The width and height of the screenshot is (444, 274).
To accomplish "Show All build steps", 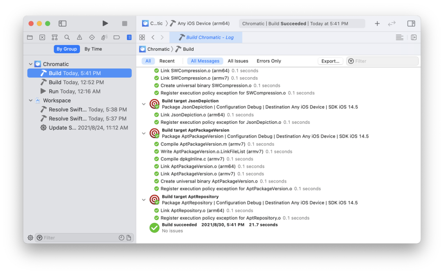I will [x=148, y=61].
